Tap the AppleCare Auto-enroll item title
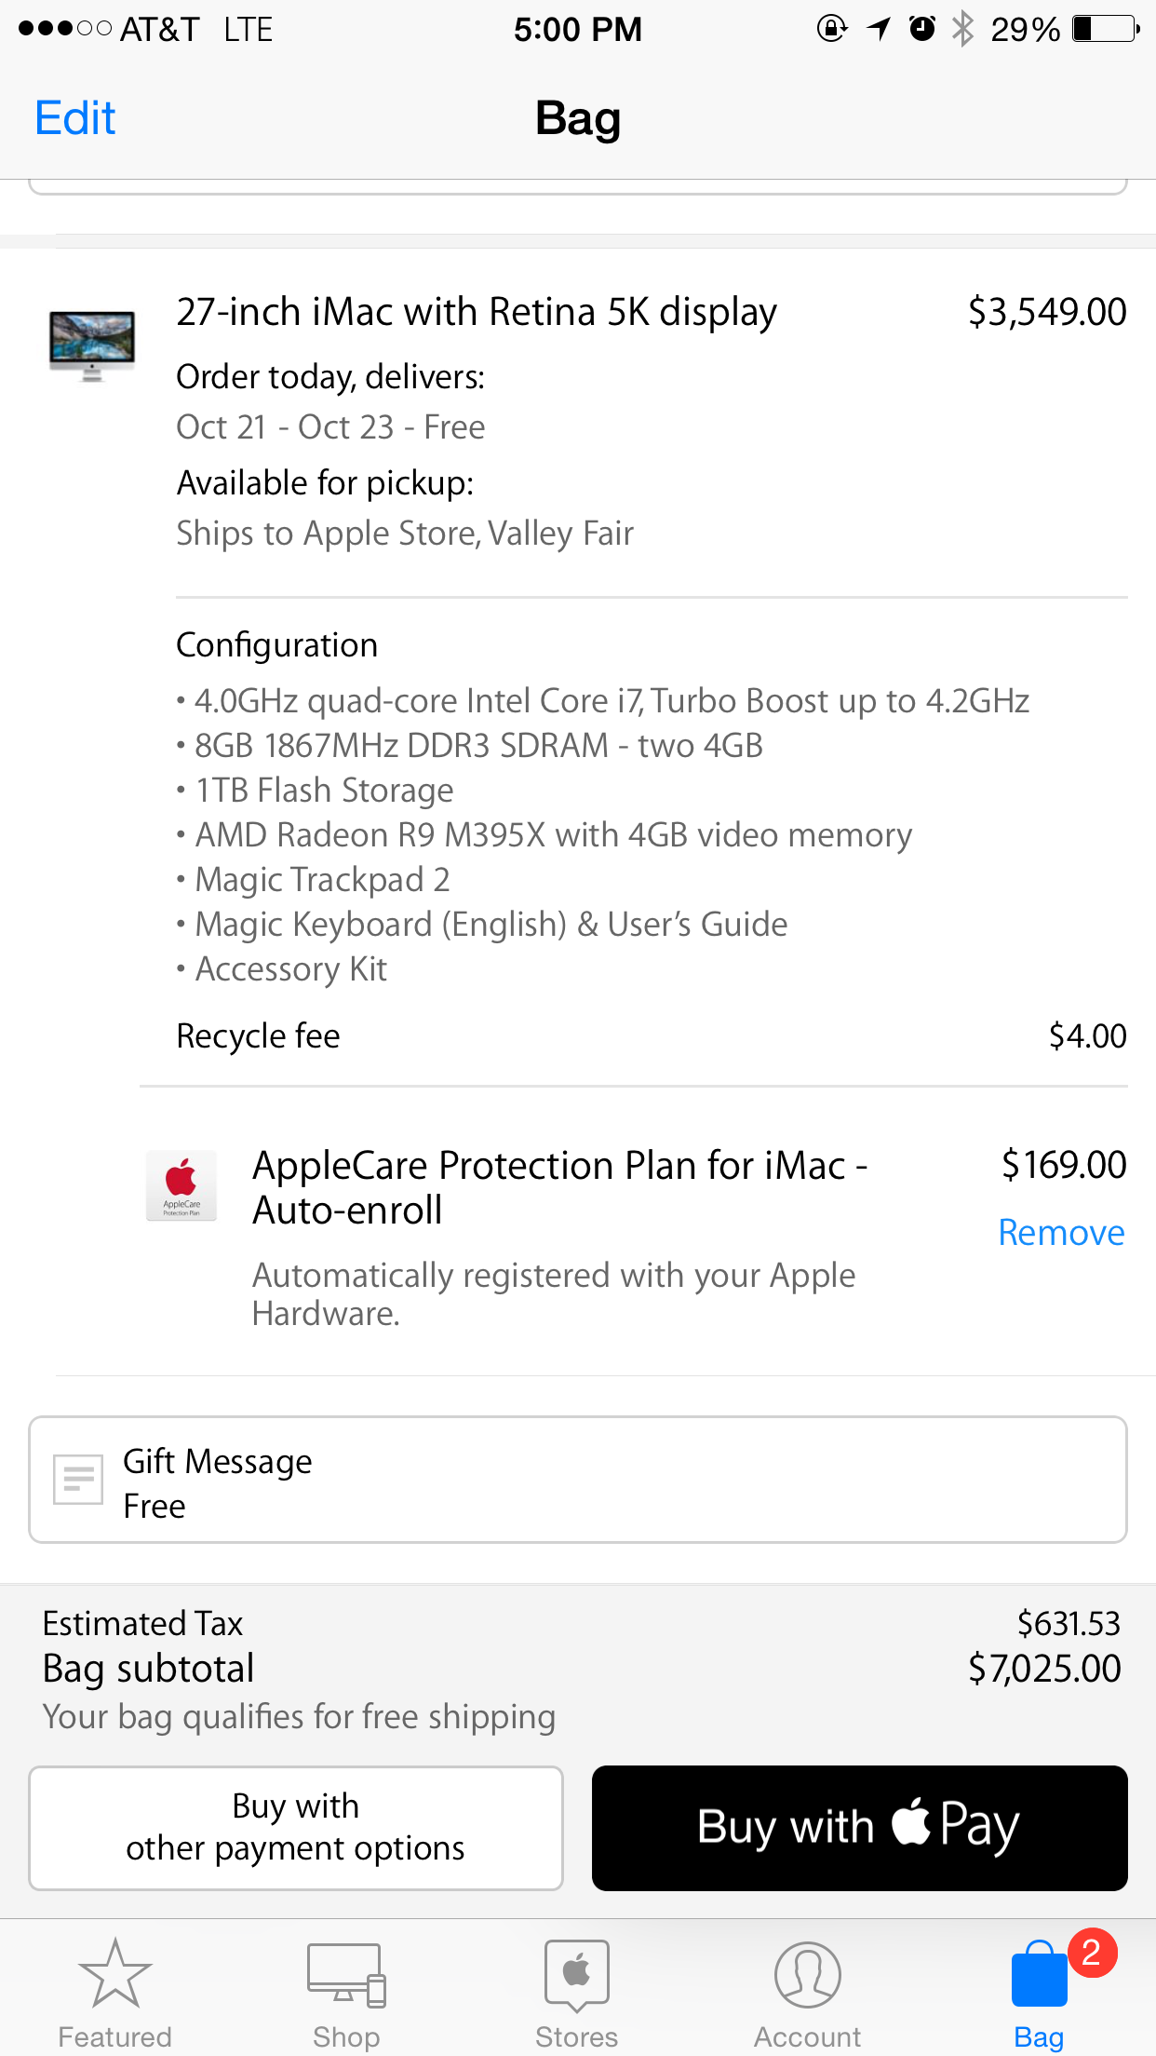Viewport: 1156px width, 2056px height. (x=559, y=1187)
